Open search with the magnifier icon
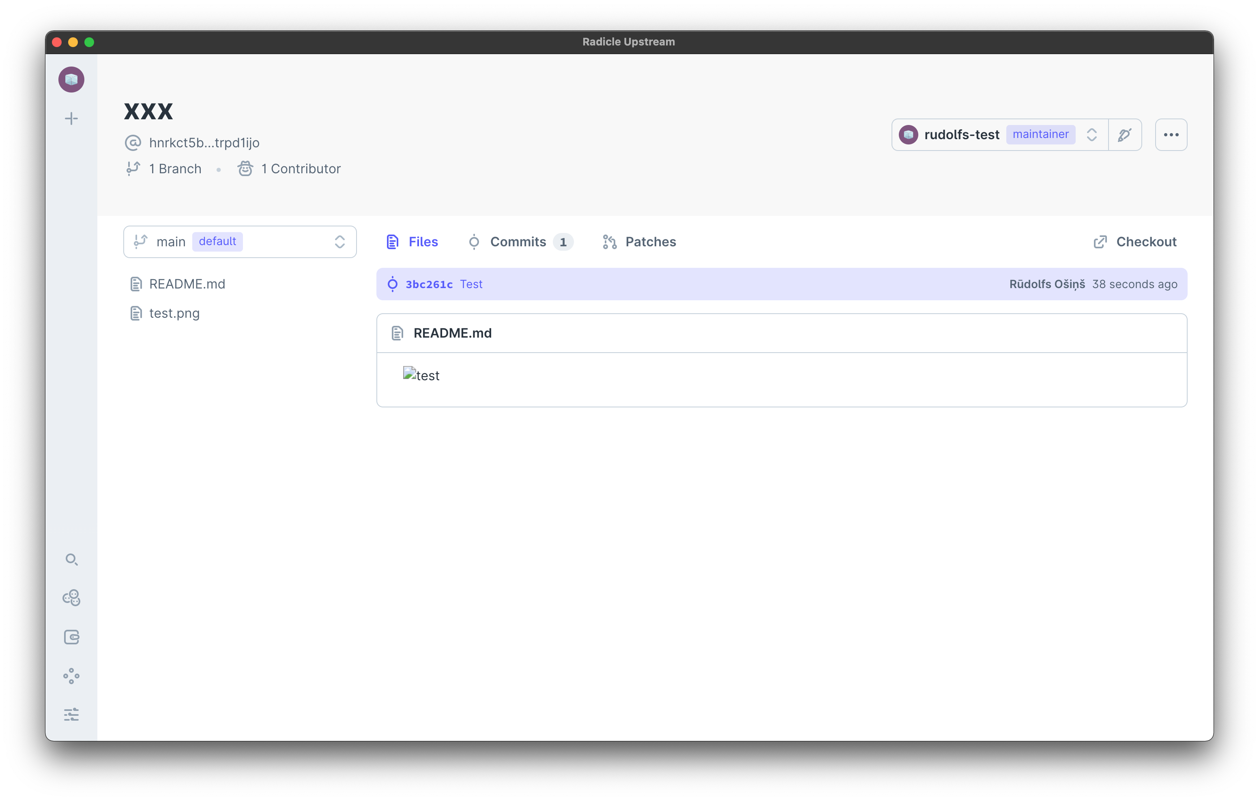Image resolution: width=1259 pixels, height=801 pixels. [x=71, y=559]
